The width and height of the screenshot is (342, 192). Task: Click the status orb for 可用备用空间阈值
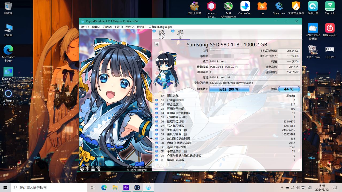pyautogui.click(x=157, y=113)
